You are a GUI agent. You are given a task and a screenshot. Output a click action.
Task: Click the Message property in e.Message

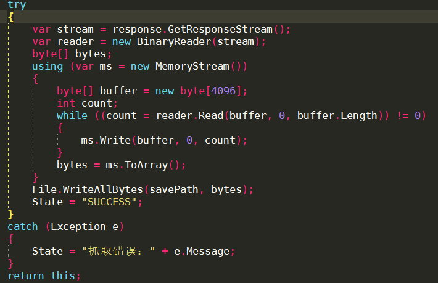[210, 251]
